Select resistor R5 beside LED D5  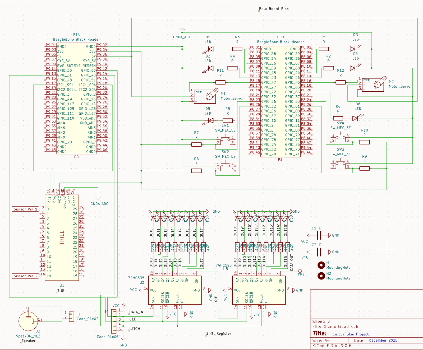[228, 121]
